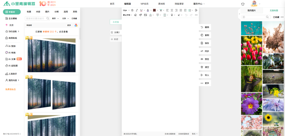Click the paragraph spacing before icon
This screenshot has width=285, height=136.
(x=150, y=15)
